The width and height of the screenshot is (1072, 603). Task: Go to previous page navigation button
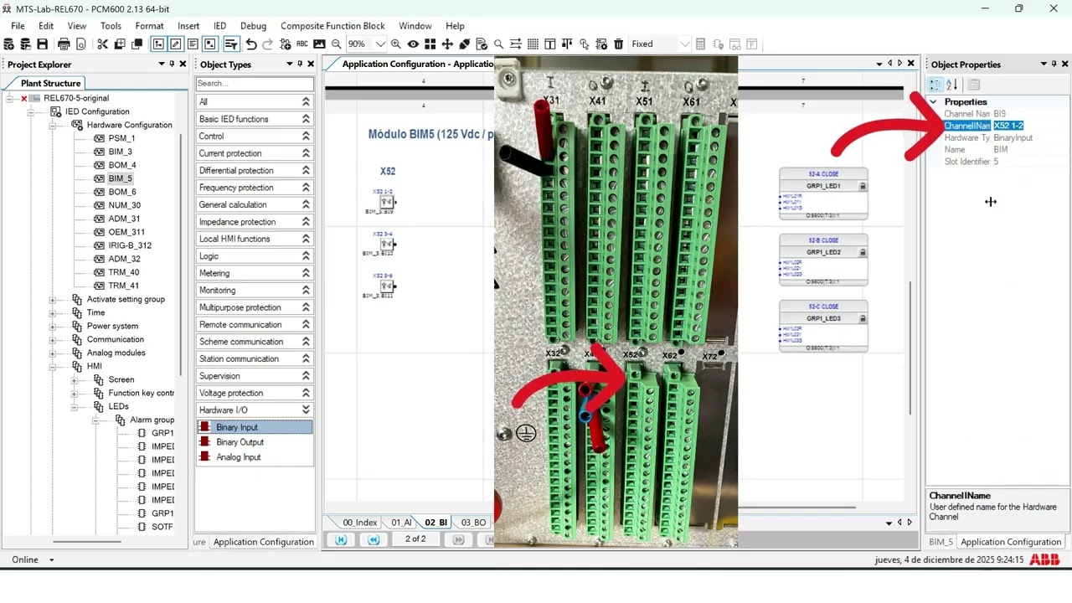tap(374, 540)
